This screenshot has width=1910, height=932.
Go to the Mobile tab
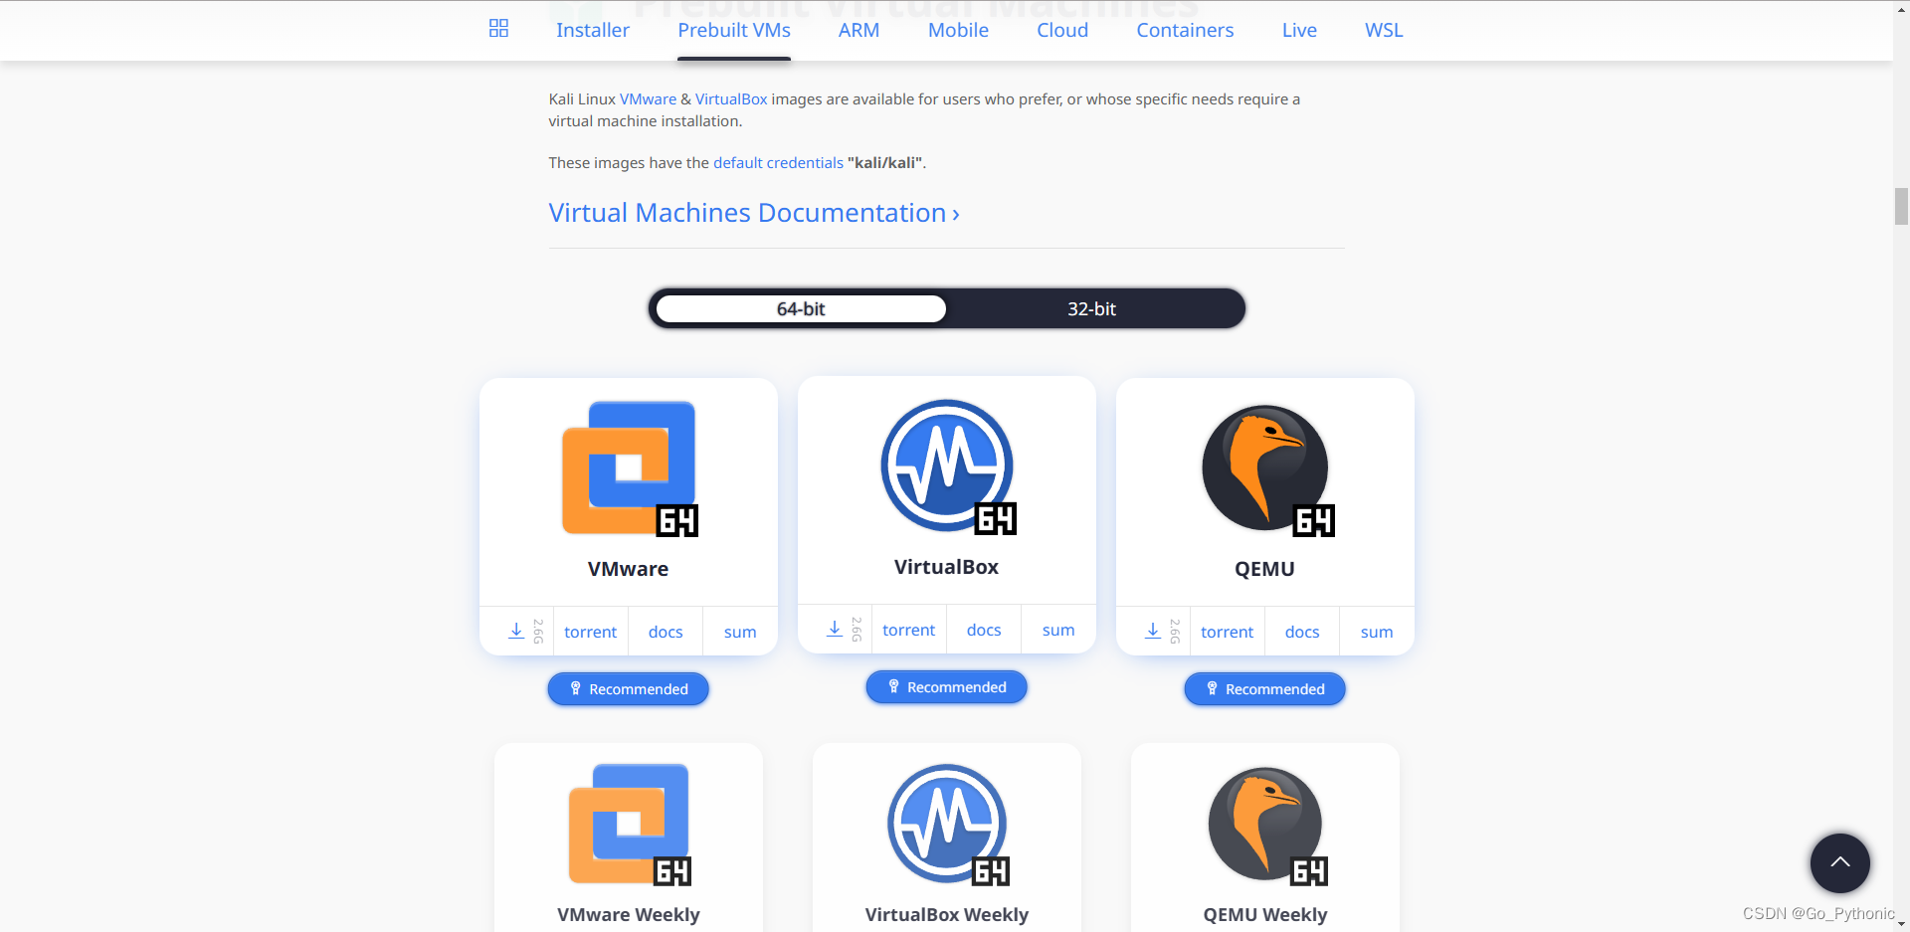click(958, 30)
